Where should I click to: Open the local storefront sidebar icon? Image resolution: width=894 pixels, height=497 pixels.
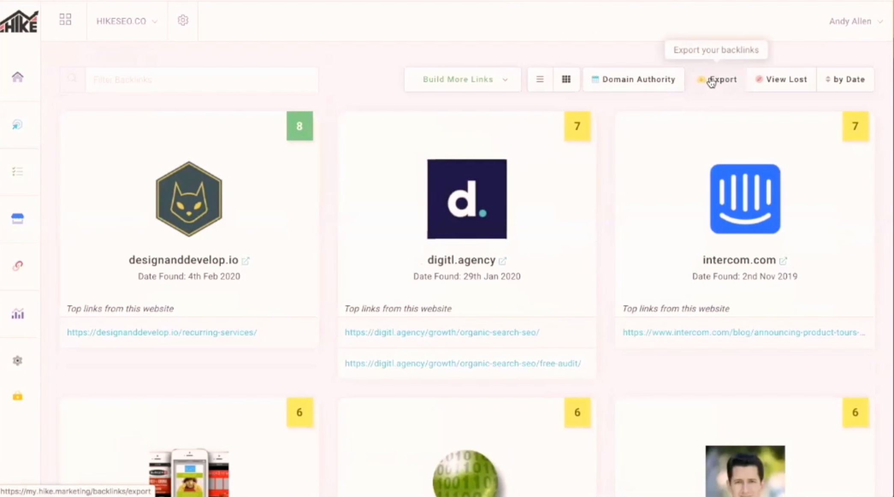pos(18,219)
